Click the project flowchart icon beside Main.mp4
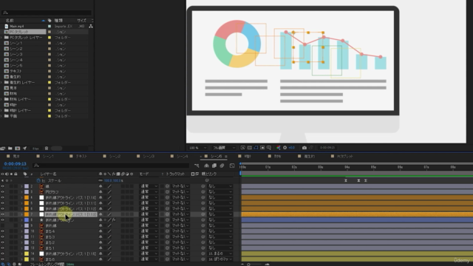Viewport: 473px width, 266px height. 90,27
